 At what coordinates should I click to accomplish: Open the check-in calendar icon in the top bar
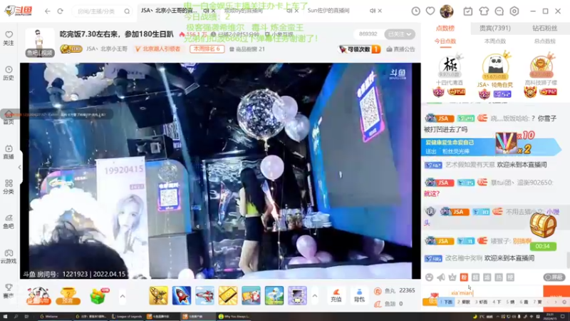[x=468, y=11]
